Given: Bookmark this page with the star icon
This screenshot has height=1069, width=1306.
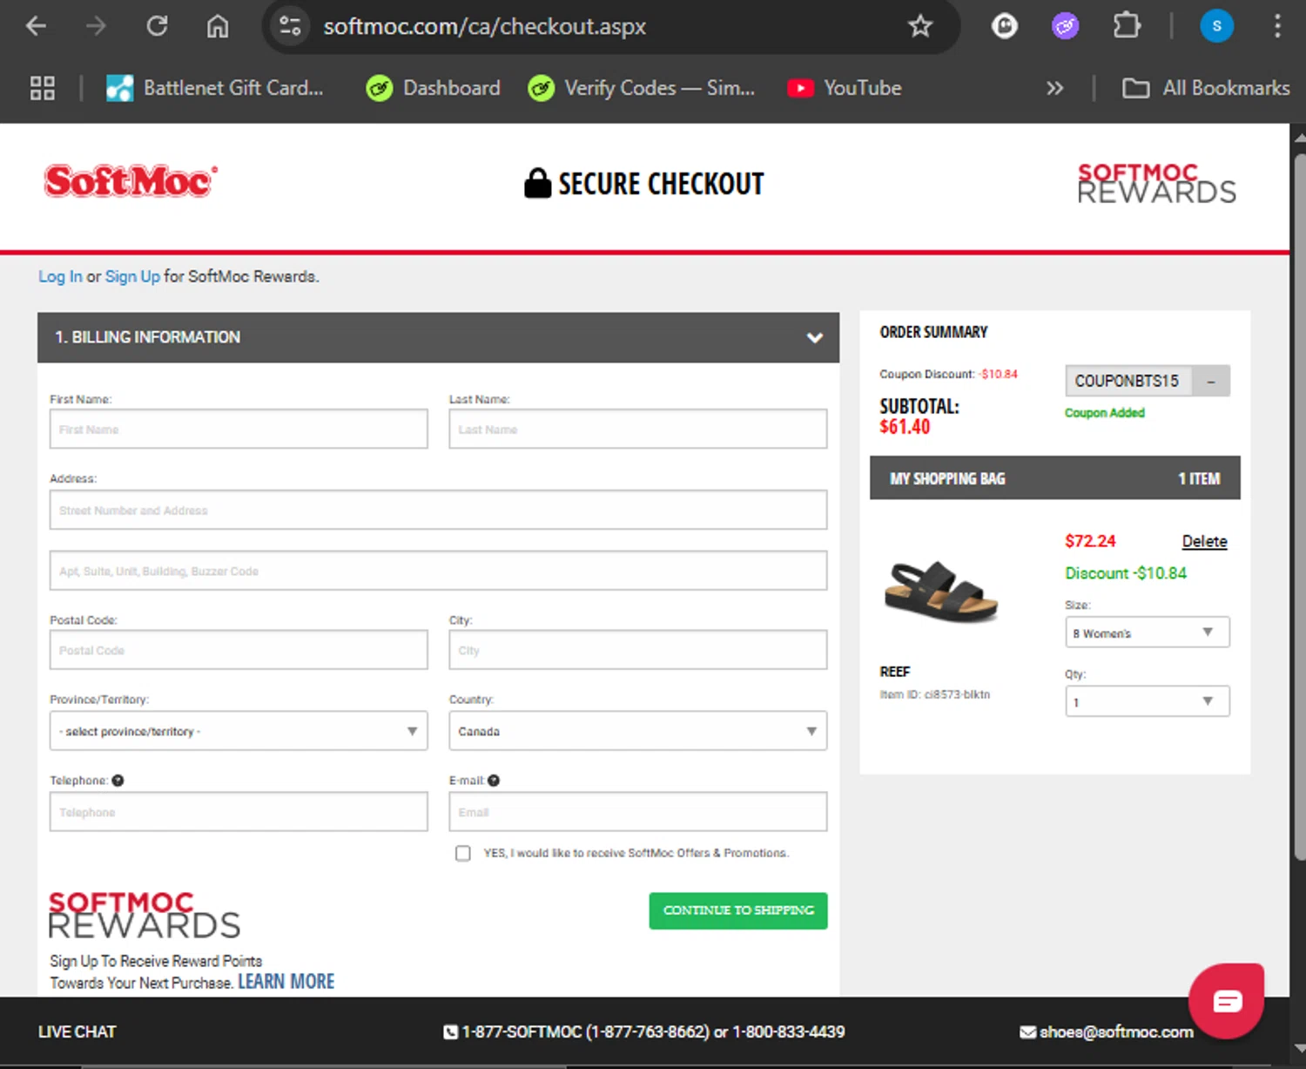Looking at the screenshot, I should pyautogui.click(x=920, y=26).
